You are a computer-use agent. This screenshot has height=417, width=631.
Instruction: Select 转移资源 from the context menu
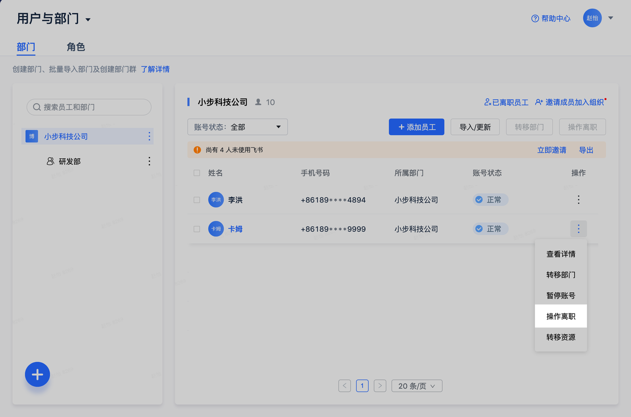(561, 338)
